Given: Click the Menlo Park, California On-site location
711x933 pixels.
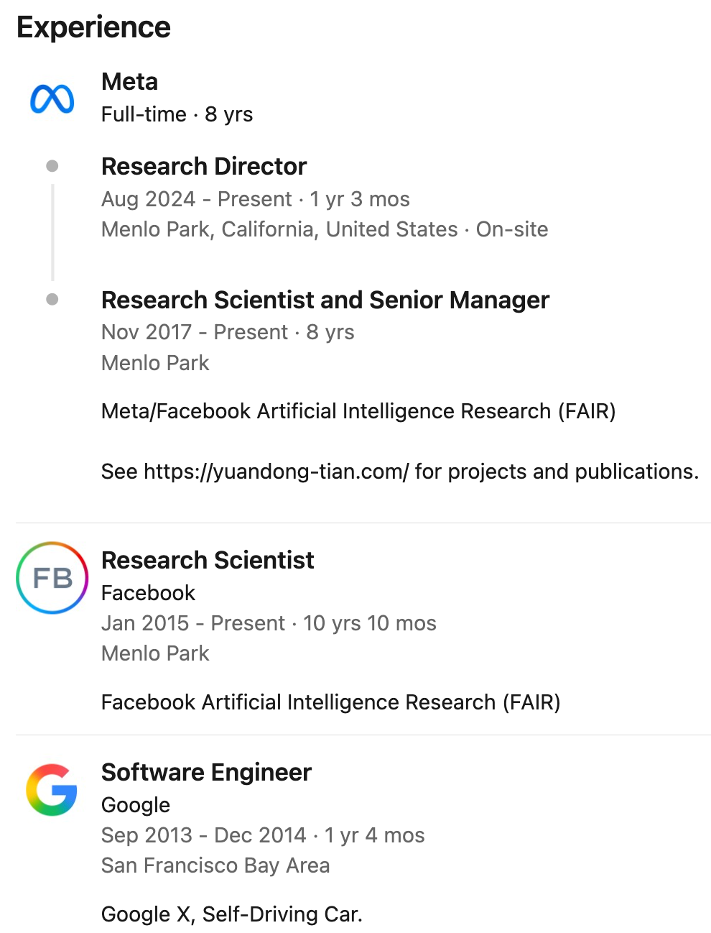Looking at the screenshot, I should click(x=325, y=229).
